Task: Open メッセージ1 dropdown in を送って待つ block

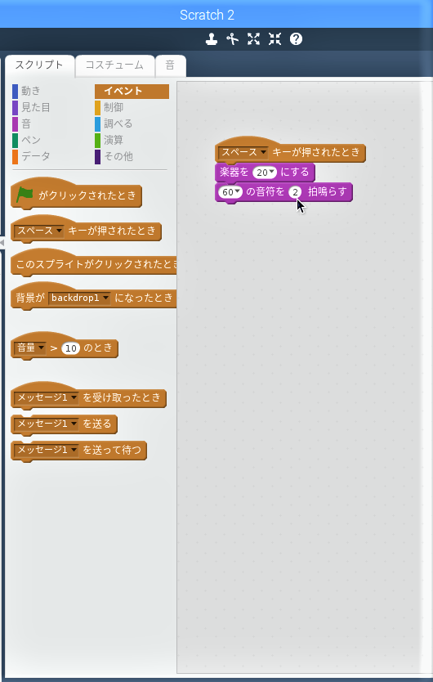Action: (46, 450)
